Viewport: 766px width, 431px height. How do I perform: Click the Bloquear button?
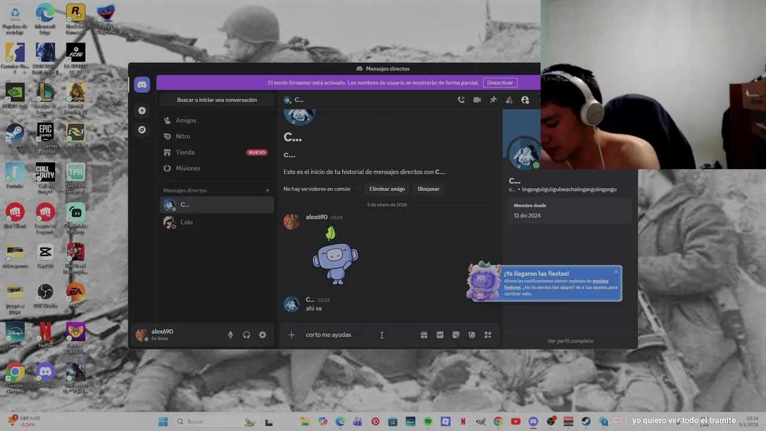click(x=428, y=189)
